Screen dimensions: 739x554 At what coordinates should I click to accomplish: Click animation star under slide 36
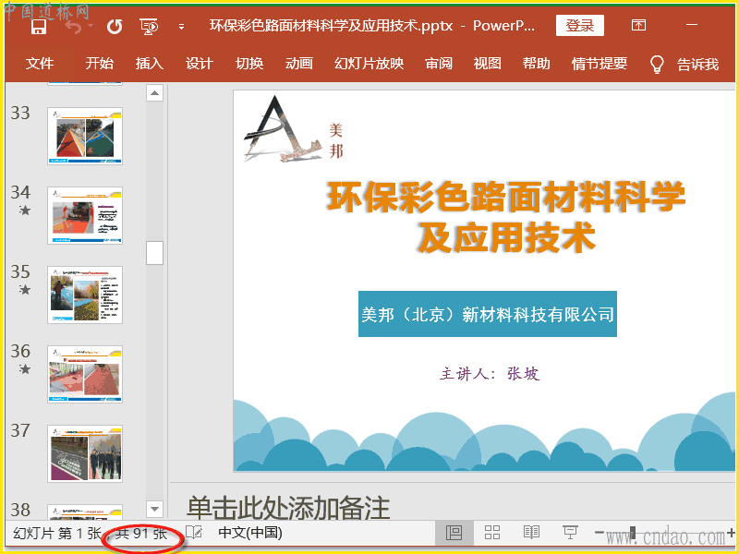[25, 368]
